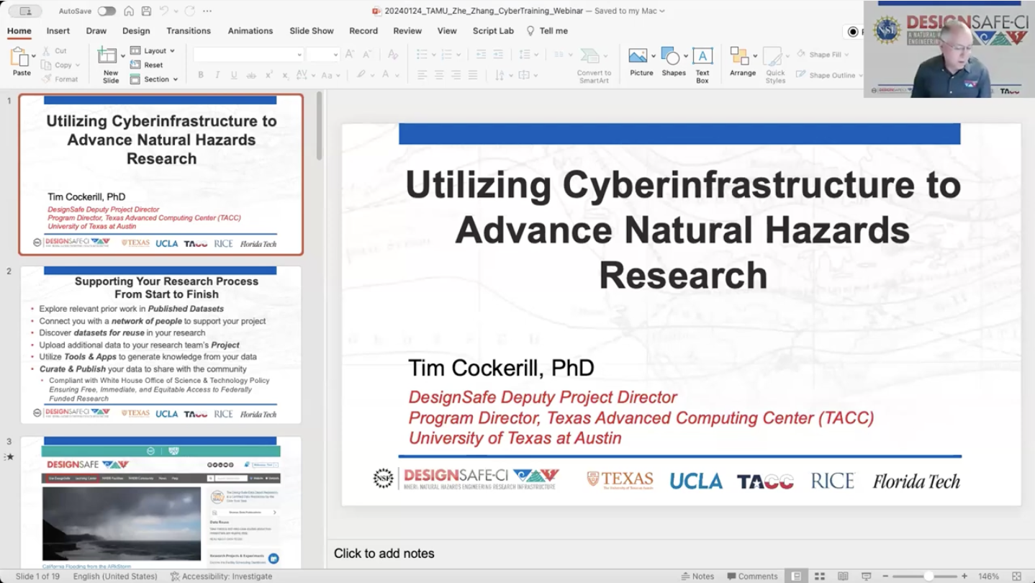Click the Center text alignment icon

[439, 75]
